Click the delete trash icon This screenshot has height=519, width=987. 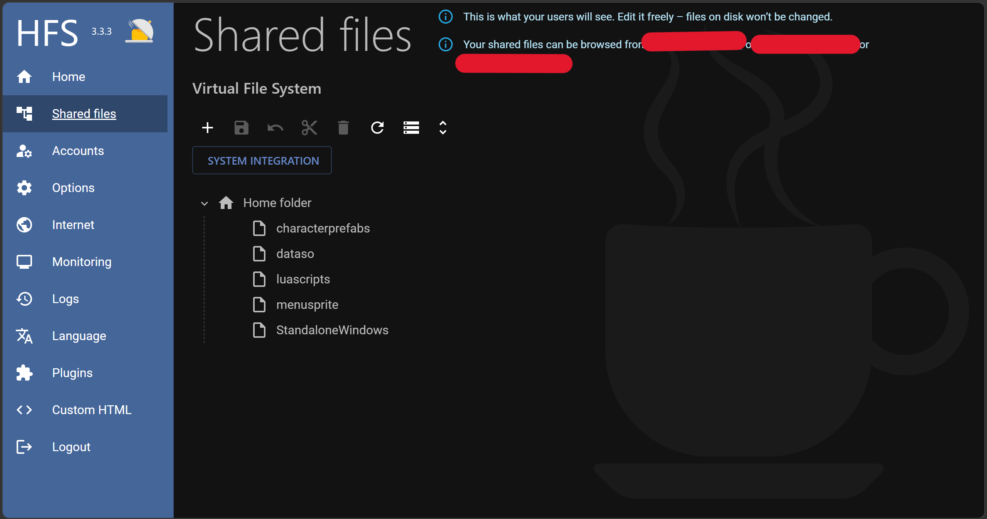(x=343, y=128)
